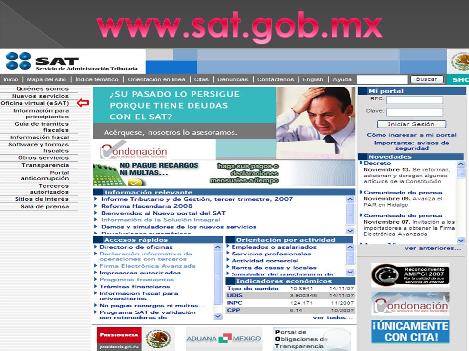Open Impresores autorizados link
The image size is (469, 351).
tap(140, 273)
